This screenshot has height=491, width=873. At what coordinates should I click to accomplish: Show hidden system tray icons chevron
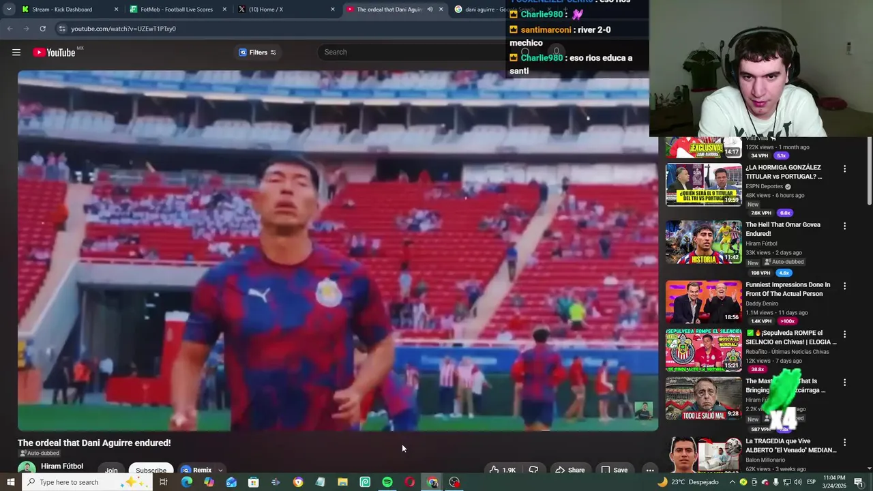pyautogui.click(x=733, y=482)
